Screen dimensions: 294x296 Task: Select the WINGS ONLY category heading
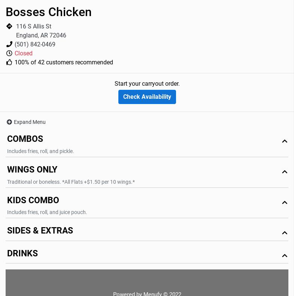coord(32,170)
